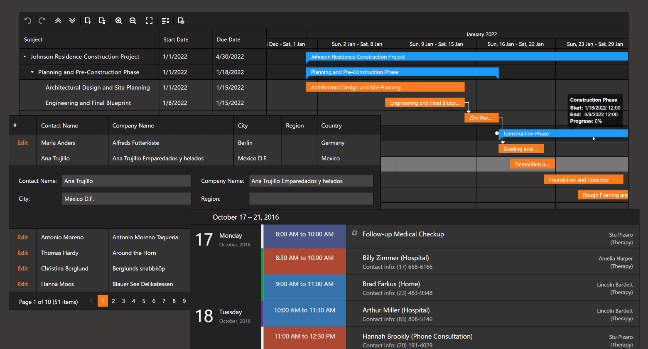The height and width of the screenshot is (349, 648).
Task: Select the Engineering and Final Bluep... task bar
Action: [425, 103]
